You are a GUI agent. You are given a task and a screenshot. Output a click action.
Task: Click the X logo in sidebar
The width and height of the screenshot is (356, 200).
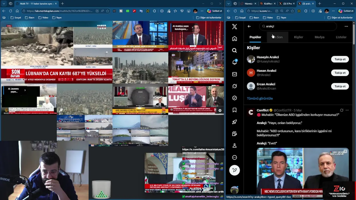coord(234,26)
